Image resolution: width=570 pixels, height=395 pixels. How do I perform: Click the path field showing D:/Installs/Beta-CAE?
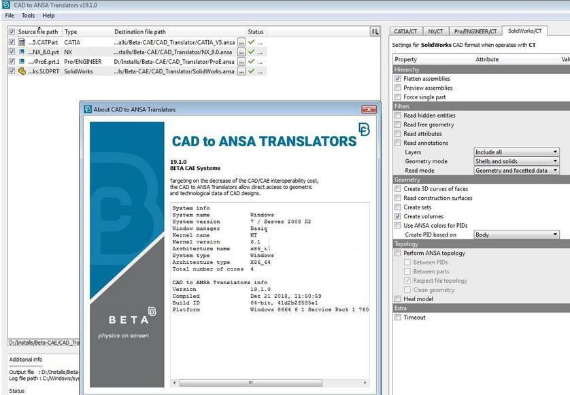tap(44, 343)
